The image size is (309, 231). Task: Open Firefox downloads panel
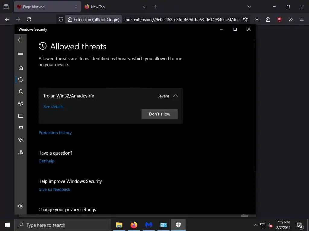257,19
